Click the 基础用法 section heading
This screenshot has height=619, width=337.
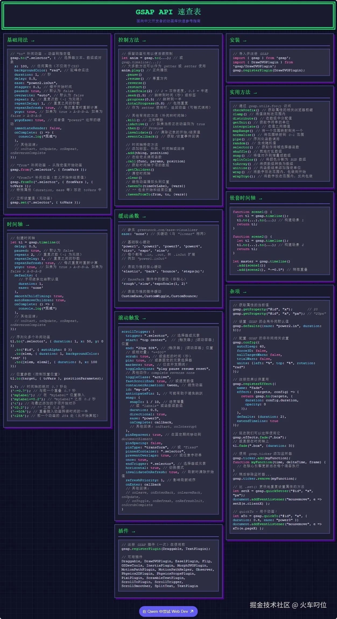coord(21,40)
